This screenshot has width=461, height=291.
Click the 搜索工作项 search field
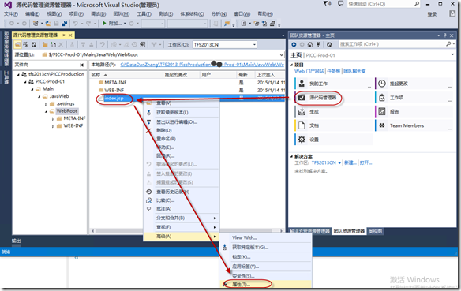click(x=392, y=44)
